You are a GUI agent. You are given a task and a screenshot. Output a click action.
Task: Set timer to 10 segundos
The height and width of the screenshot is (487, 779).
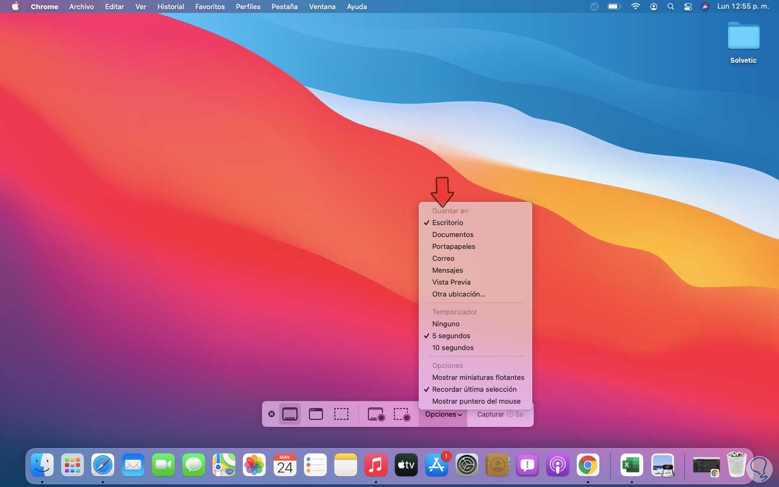[453, 348]
